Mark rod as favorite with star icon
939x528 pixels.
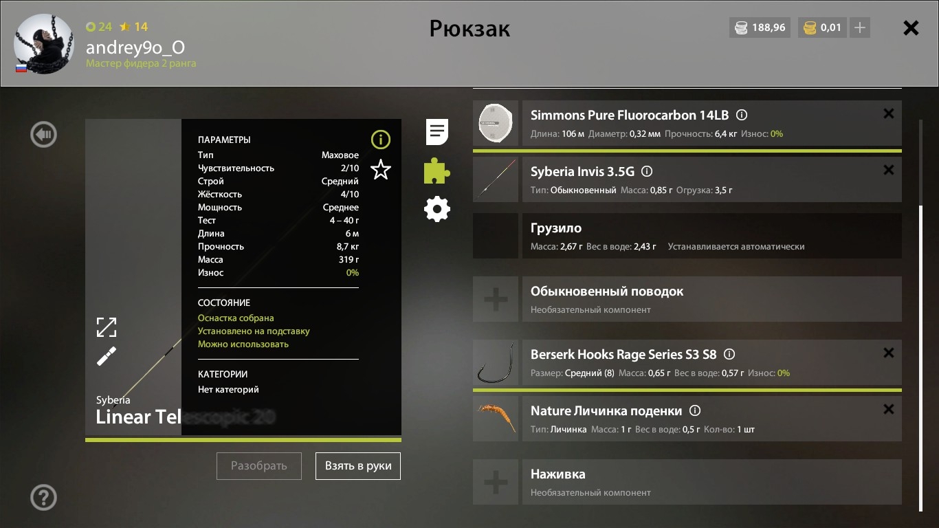pos(380,169)
